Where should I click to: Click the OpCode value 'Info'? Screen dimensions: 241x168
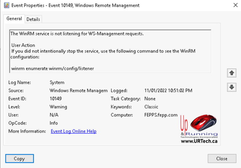pos(54,123)
